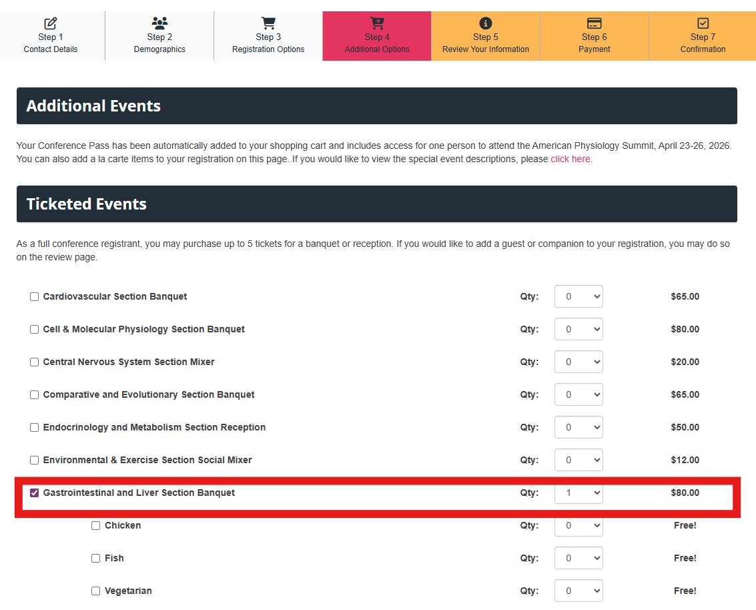This screenshot has width=756, height=610.
Task: Expand Qty dropdown for Endocrinology Reception
Action: click(x=579, y=428)
